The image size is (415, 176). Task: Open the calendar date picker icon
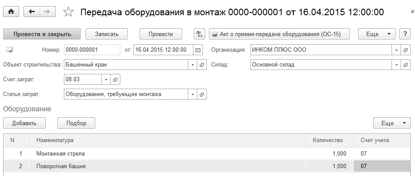tap(198, 50)
